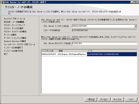Select the MSSQLSERVER instance name combo box
139x104 pixels.
pos(105,26)
